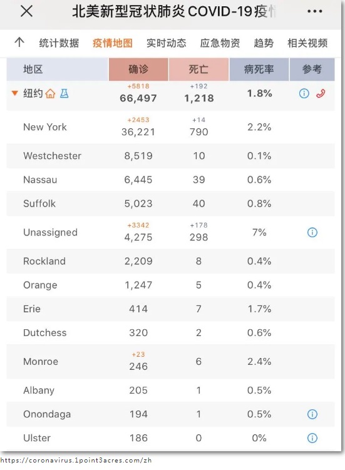Image resolution: width=345 pixels, height=470 pixels.
Task: Select the 疫情地图 tab
Action: pyautogui.click(x=113, y=43)
